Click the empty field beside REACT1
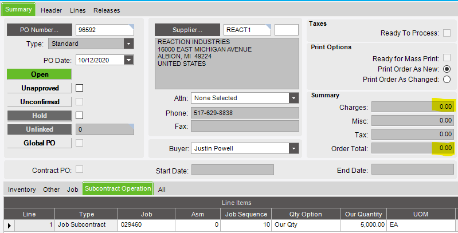 pos(287,30)
